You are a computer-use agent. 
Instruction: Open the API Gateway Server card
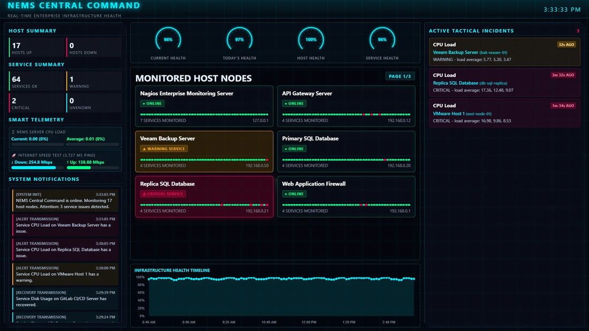[346, 106]
